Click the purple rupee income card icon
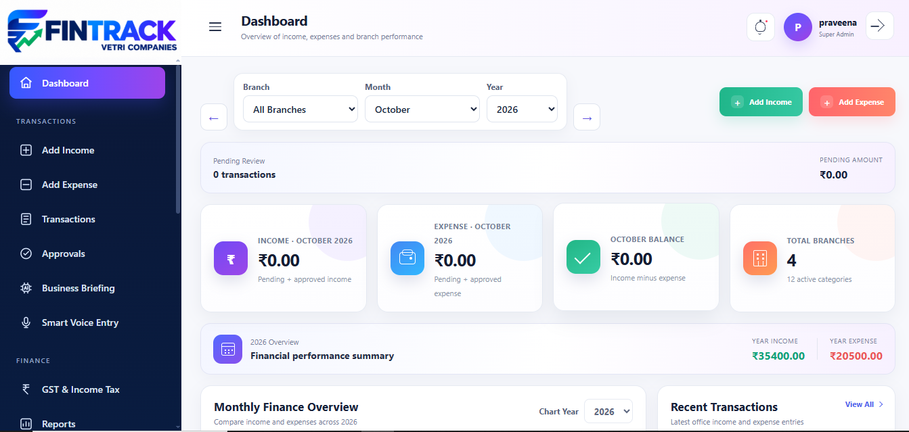Image resolution: width=909 pixels, height=432 pixels. pyautogui.click(x=231, y=258)
